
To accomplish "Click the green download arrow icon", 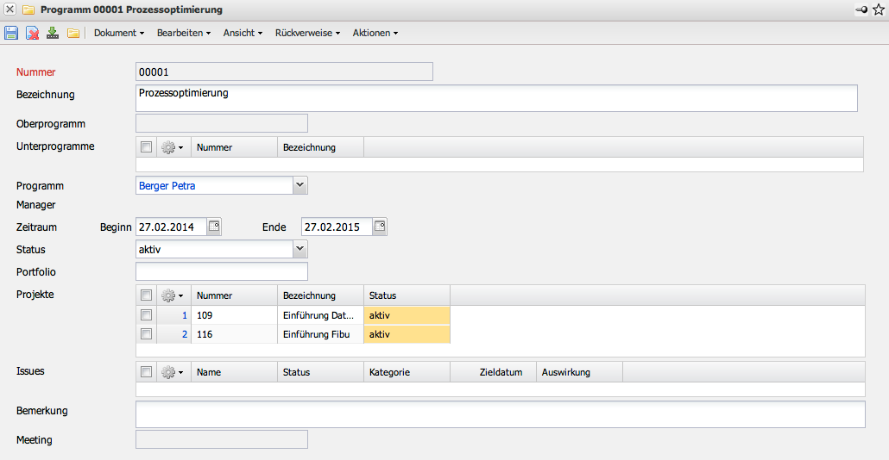I will click(53, 33).
